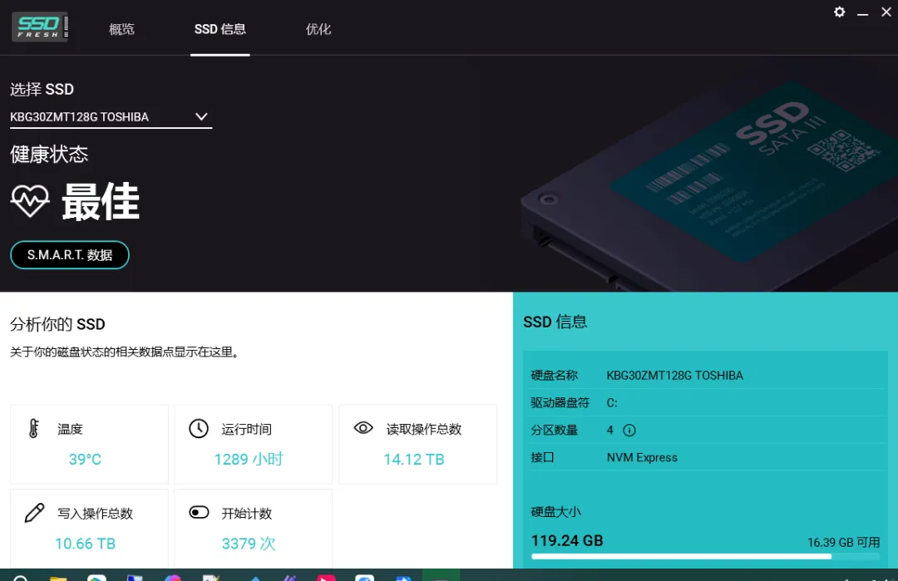Open the settings gear icon

839,12
